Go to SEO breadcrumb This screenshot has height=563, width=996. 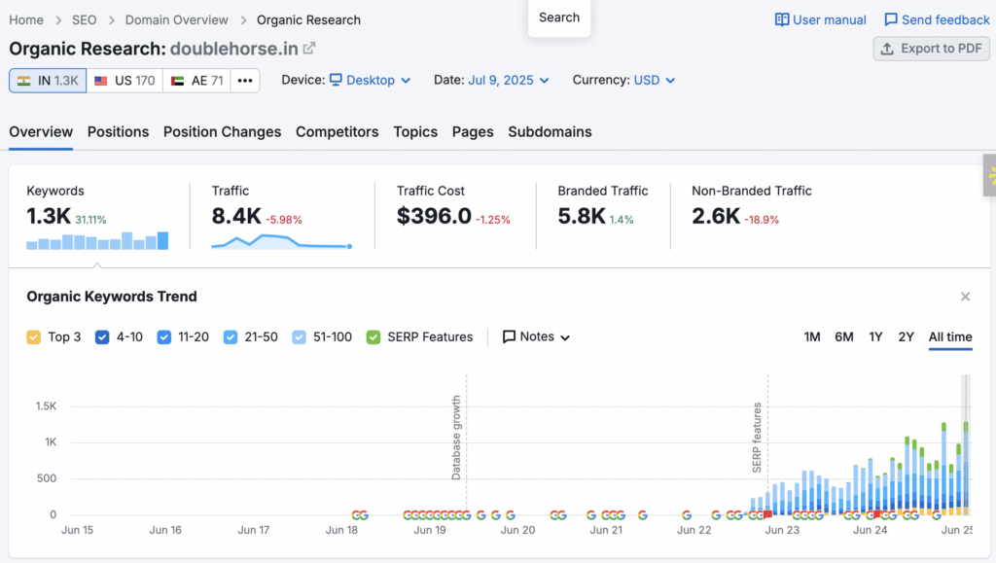(x=85, y=19)
